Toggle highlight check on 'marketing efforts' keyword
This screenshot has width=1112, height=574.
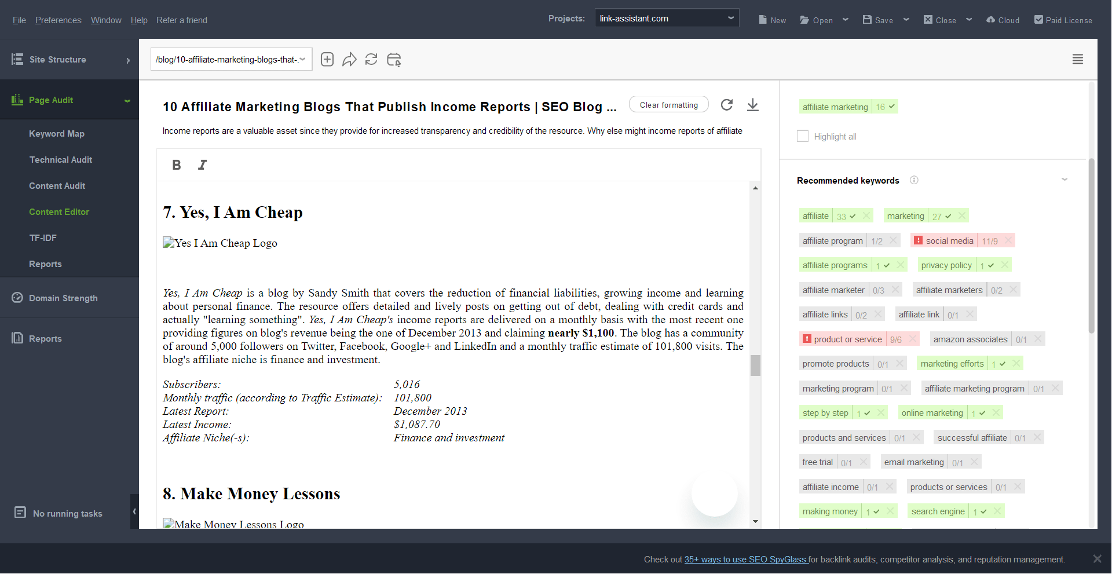tap(1003, 364)
